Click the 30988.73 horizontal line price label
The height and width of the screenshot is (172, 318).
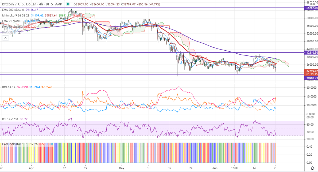point(311,78)
